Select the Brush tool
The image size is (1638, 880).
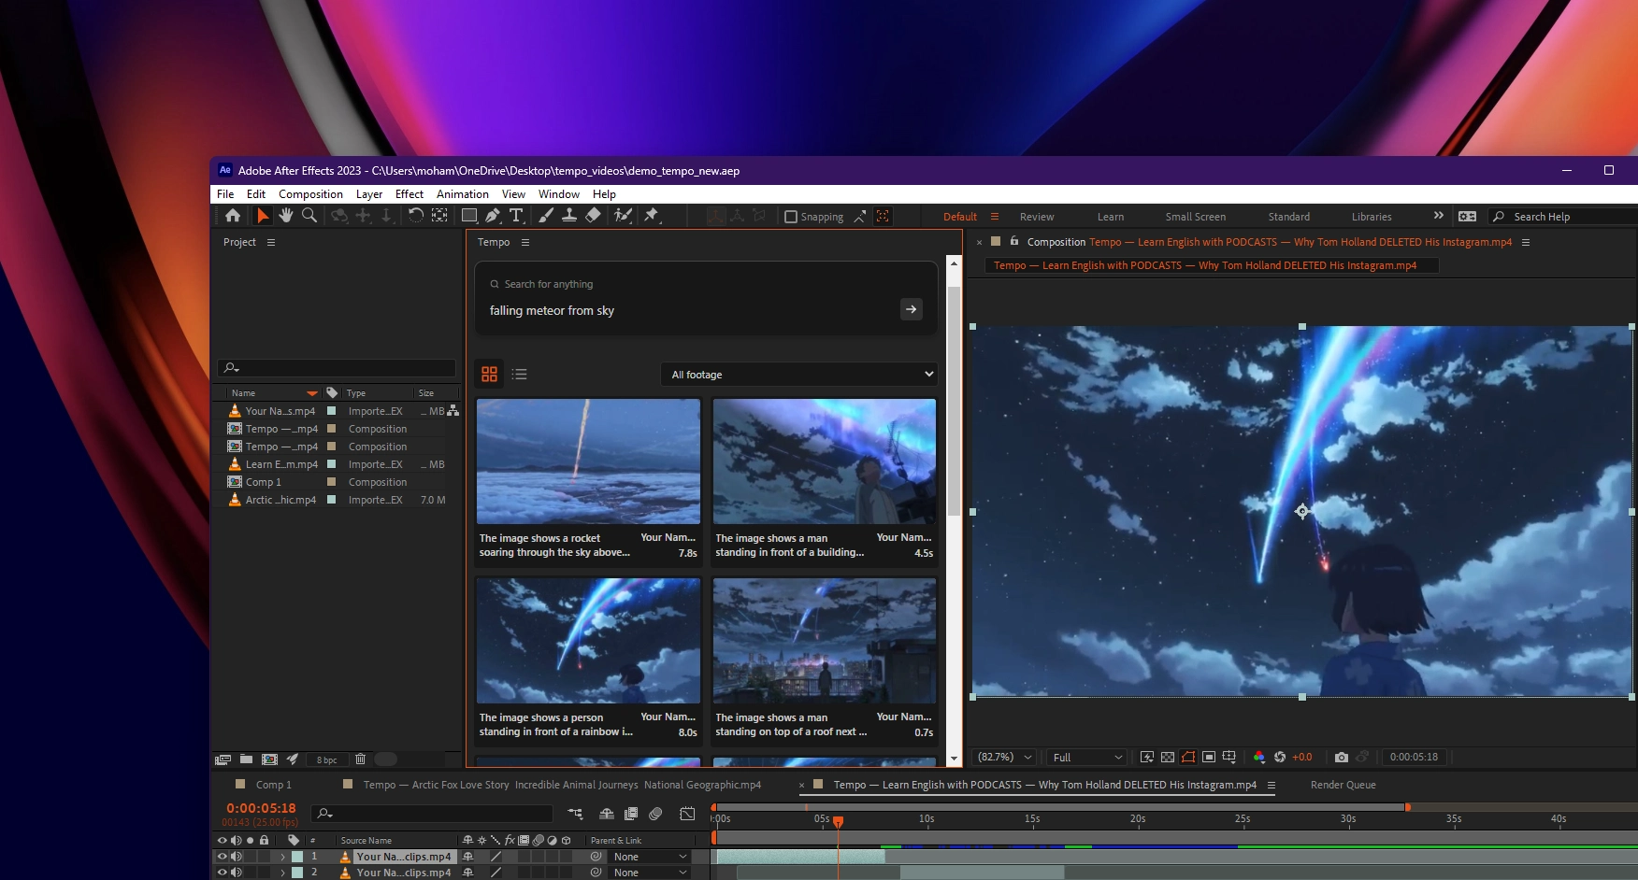click(545, 216)
